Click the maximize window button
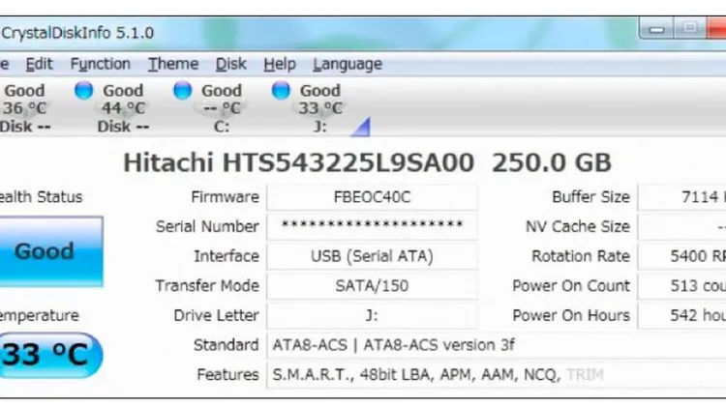 [689, 28]
